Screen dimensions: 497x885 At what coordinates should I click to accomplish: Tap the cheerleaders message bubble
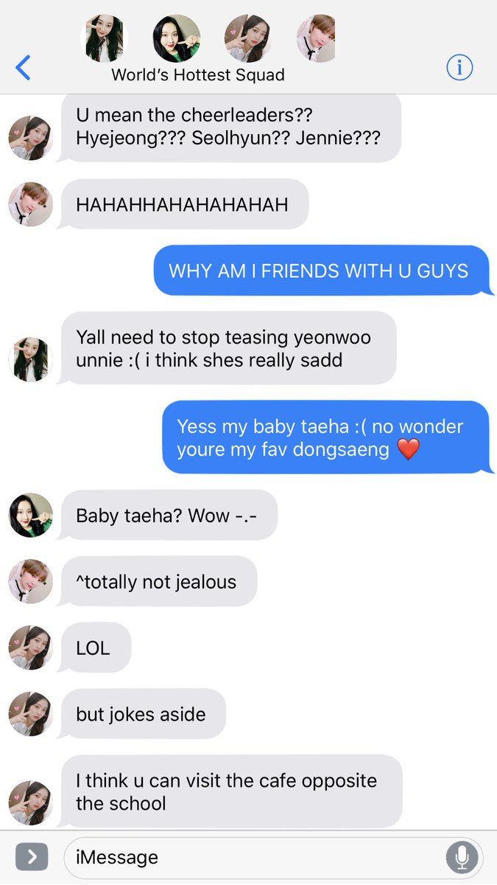pos(230,126)
